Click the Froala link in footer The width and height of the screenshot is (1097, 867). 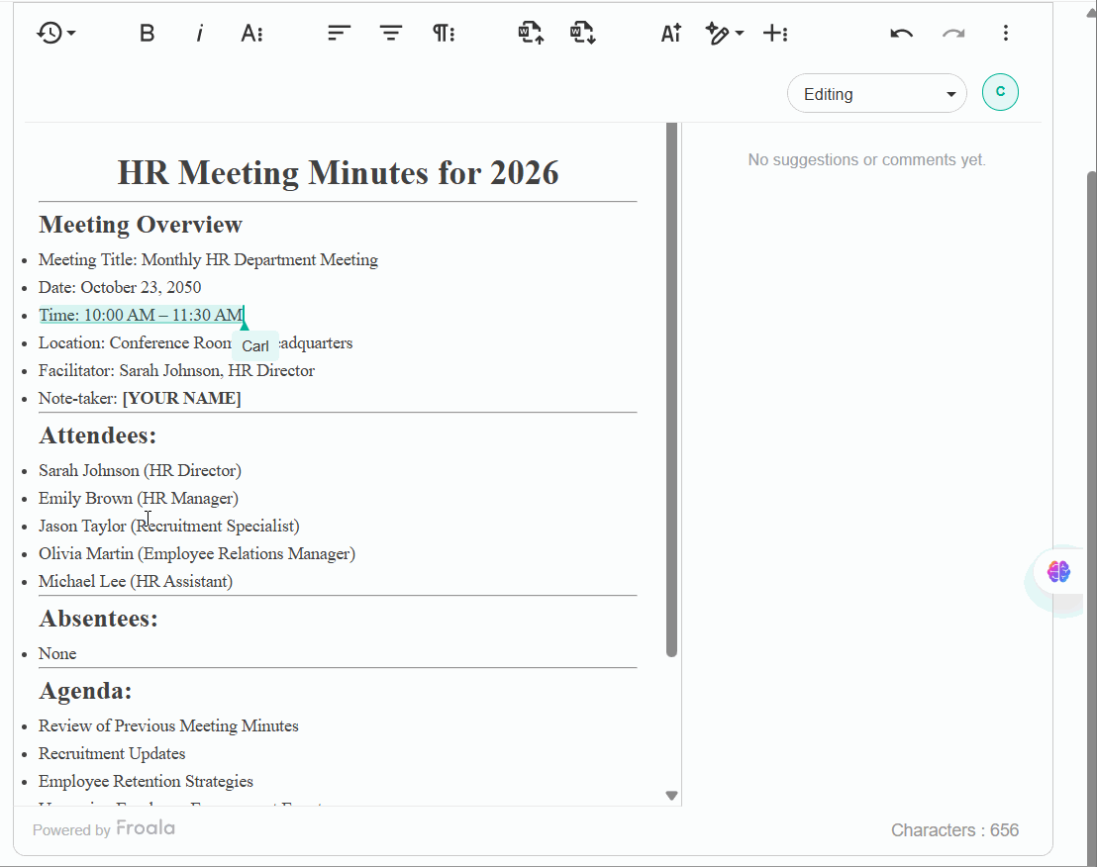[x=146, y=828]
